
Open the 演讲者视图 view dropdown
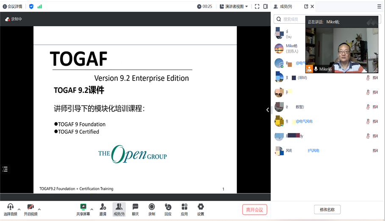coord(234,7)
